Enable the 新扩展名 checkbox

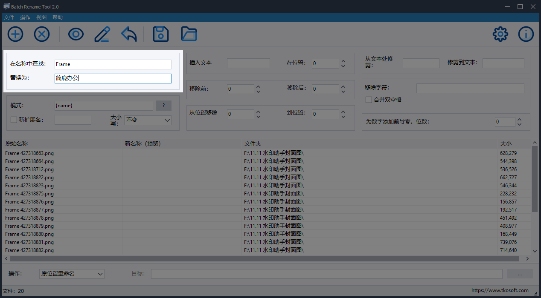14,120
